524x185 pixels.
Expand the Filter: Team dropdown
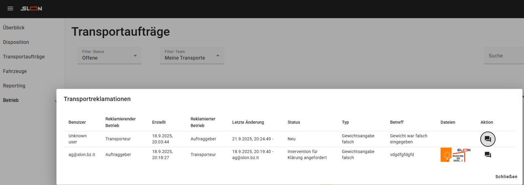[192, 56]
